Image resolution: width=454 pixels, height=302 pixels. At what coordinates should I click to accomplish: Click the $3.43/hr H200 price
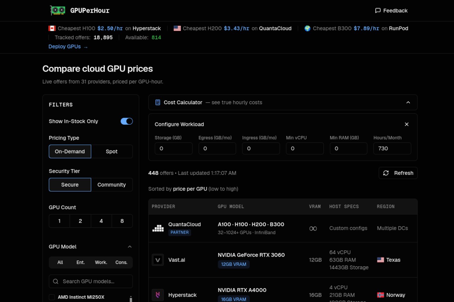pyautogui.click(x=237, y=28)
